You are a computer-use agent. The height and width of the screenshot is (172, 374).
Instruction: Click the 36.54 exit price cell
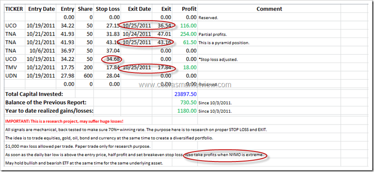tap(164, 26)
